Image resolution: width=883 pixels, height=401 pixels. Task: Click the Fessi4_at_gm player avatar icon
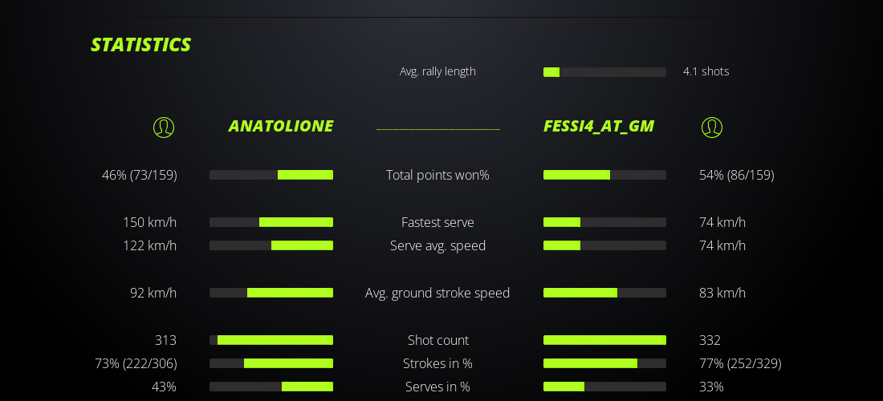[712, 127]
